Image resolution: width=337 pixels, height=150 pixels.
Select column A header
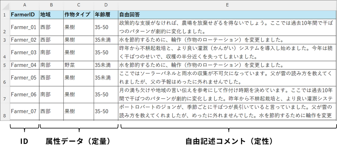click(x=25, y=5)
